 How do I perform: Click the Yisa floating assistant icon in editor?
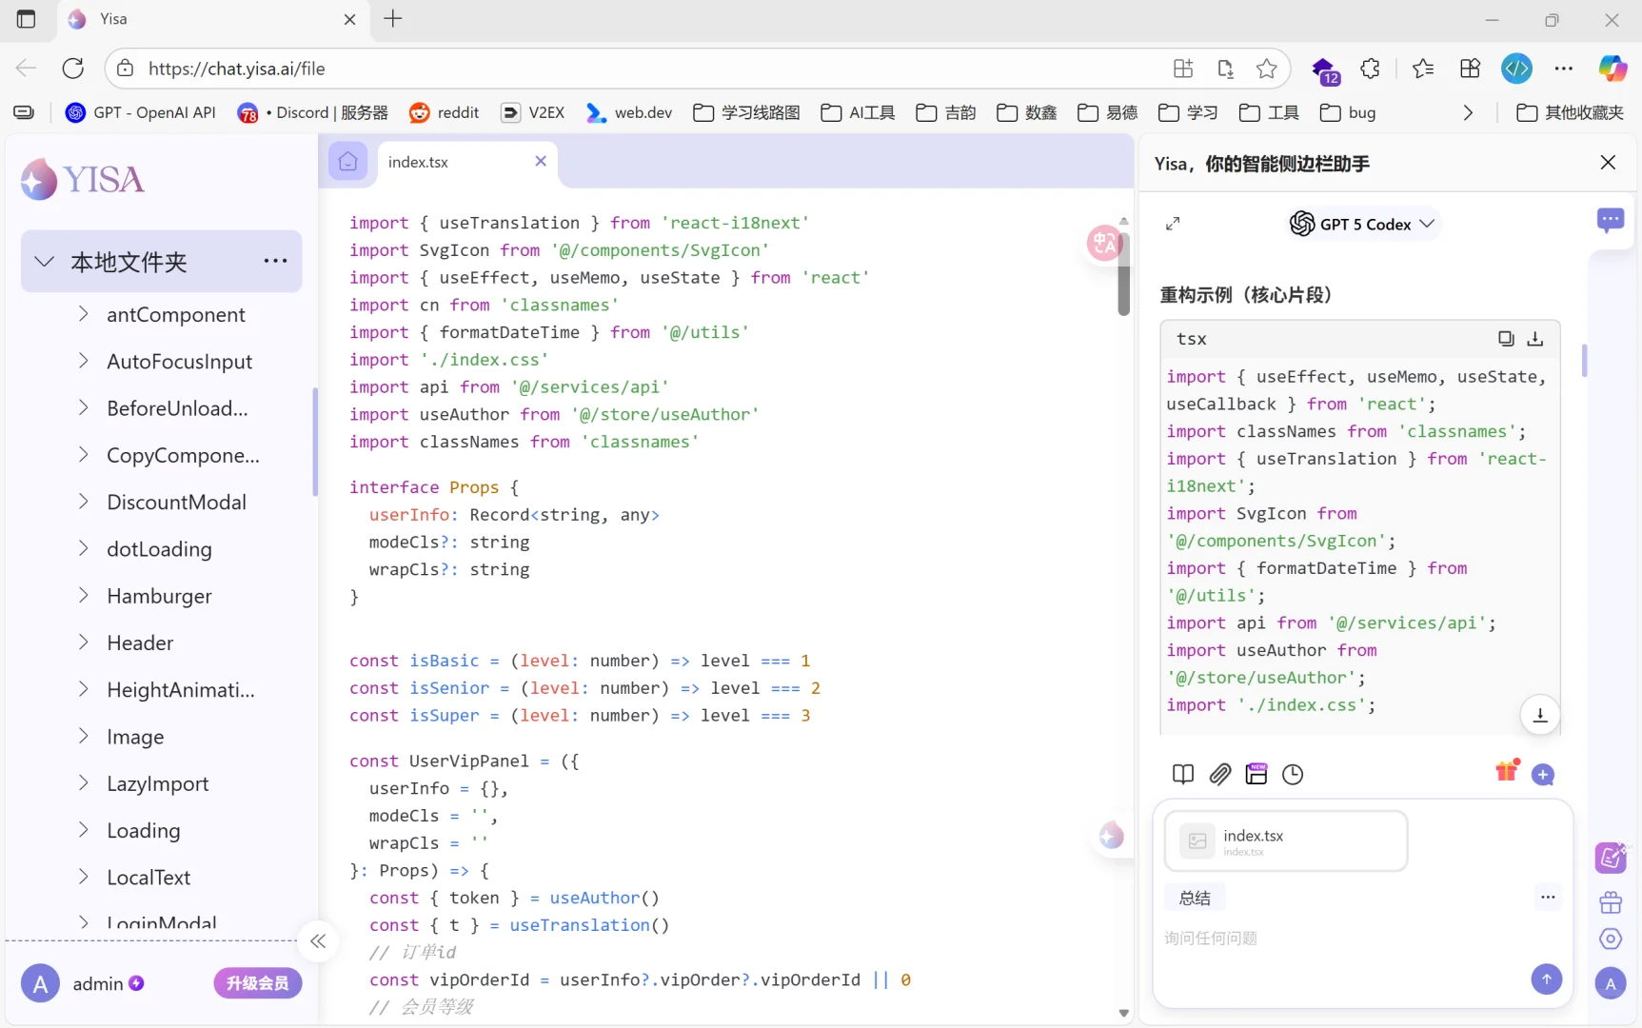[x=1111, y=836]
